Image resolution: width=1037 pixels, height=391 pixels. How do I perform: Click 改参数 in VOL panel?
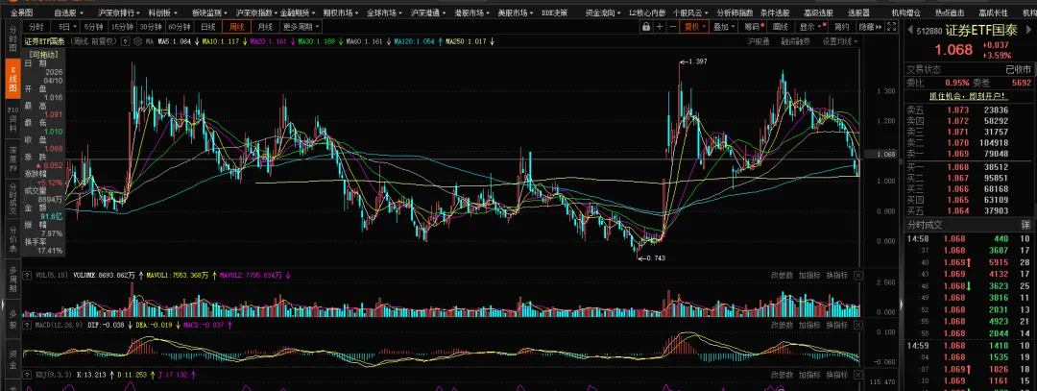point(782,275)
